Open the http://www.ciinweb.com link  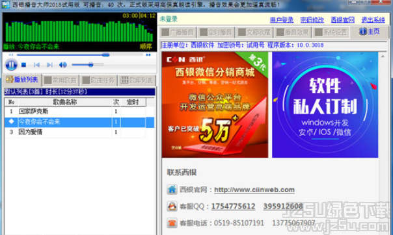(x=254, y=190)
